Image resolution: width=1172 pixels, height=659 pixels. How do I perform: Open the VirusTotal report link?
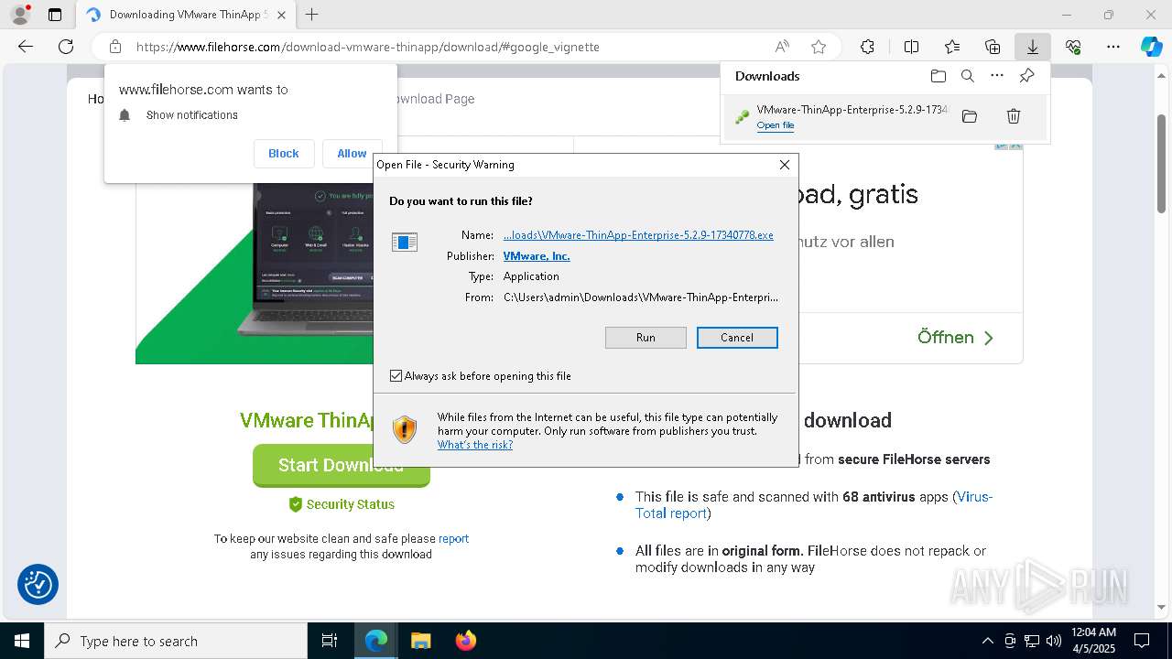click(x=814, y=505)
